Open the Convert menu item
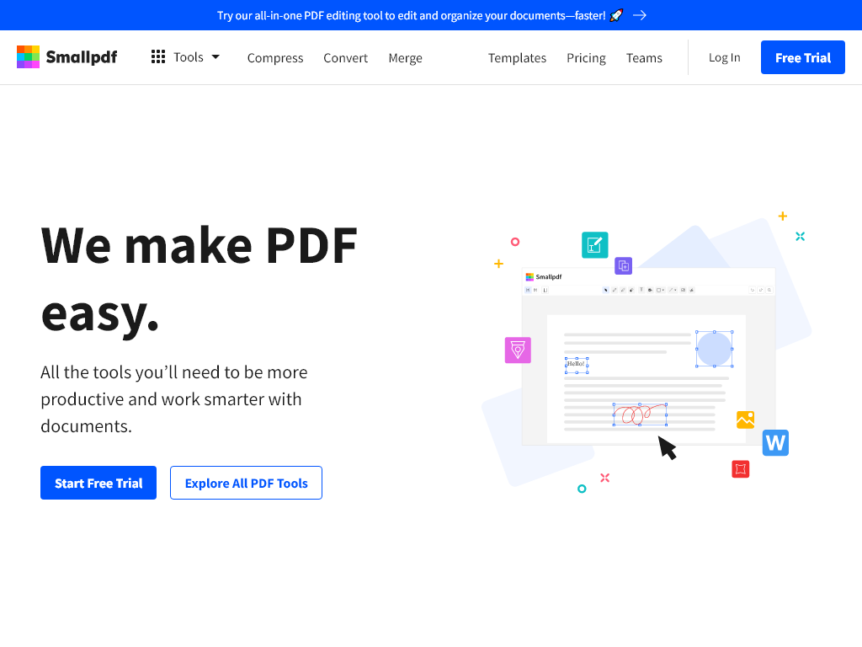The height and width of the screenshot is (647, 862). coord(345,58)
